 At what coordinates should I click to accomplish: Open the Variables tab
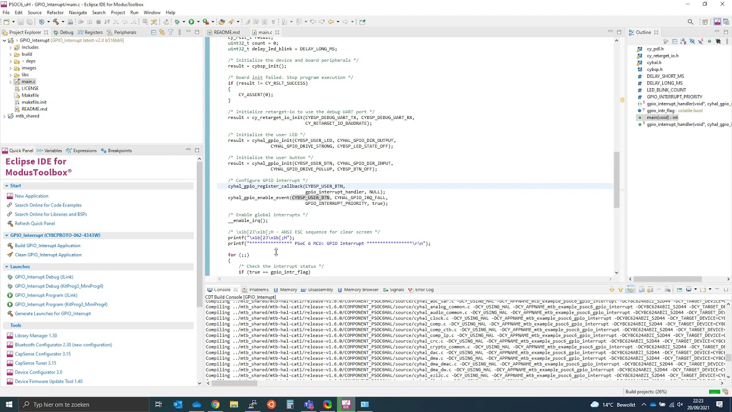tap(49, 150)
